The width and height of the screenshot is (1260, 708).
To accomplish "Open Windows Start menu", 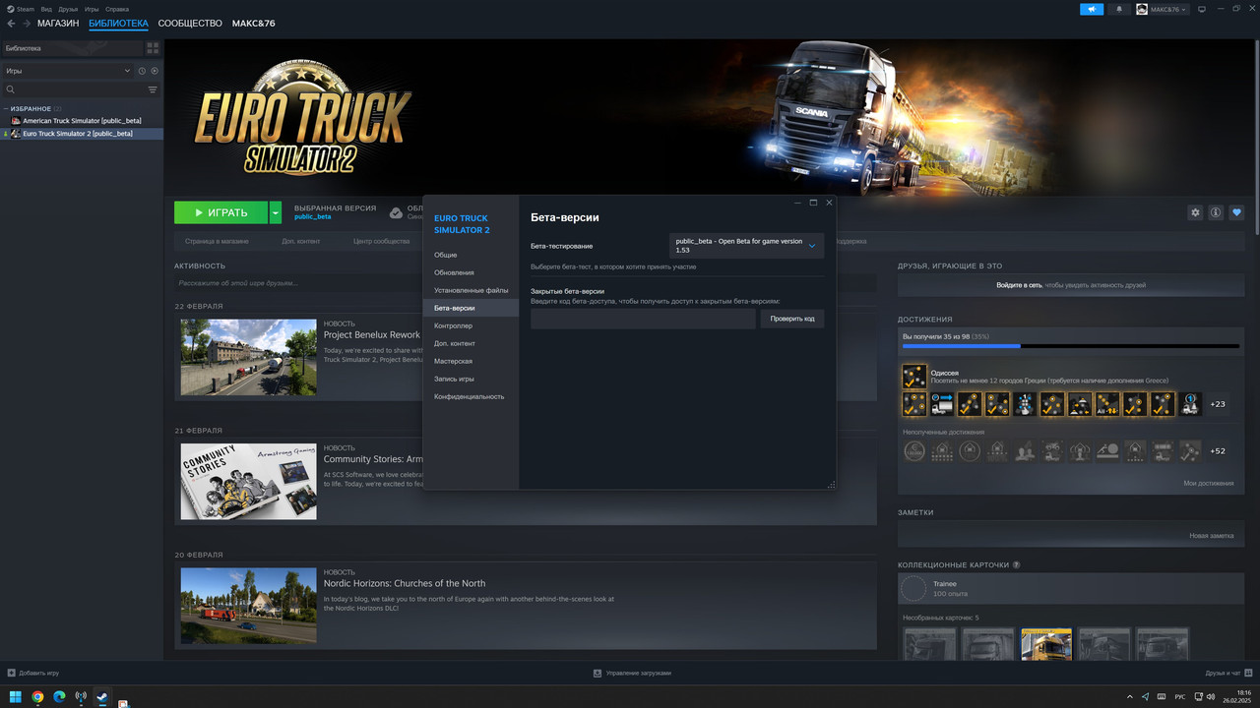I will click(16, 697).
